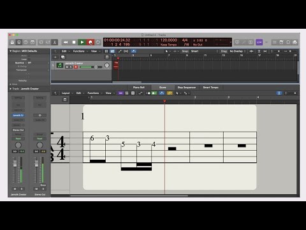Expand the Track Jamstik Creator disclosure triangle

(10, 89)
